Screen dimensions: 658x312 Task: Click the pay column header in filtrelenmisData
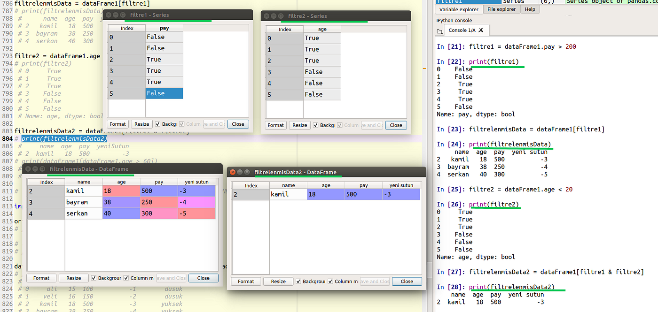point(159,182)
